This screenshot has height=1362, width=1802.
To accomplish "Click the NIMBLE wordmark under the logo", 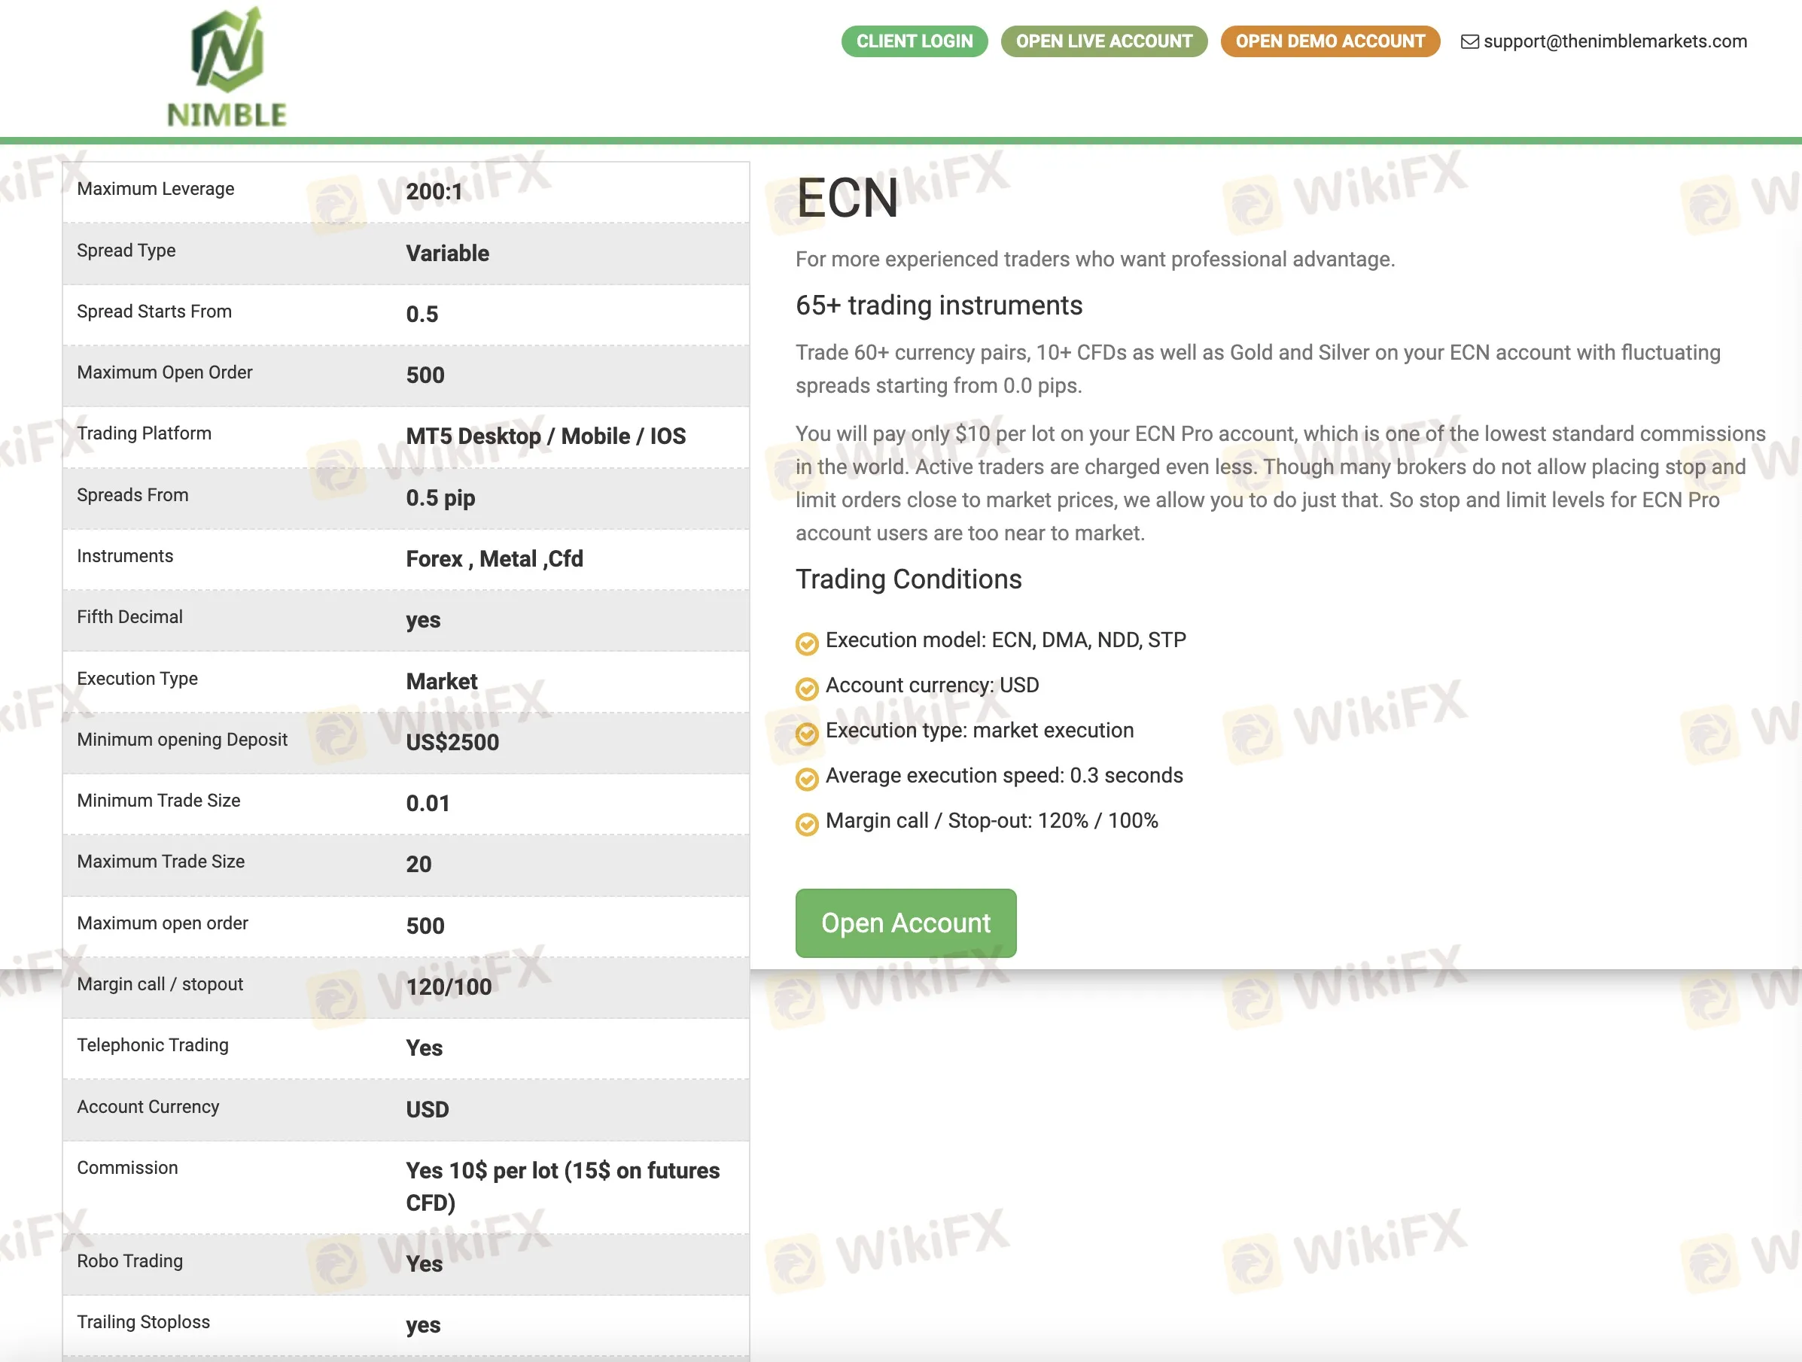I will (x=227, y=115).
